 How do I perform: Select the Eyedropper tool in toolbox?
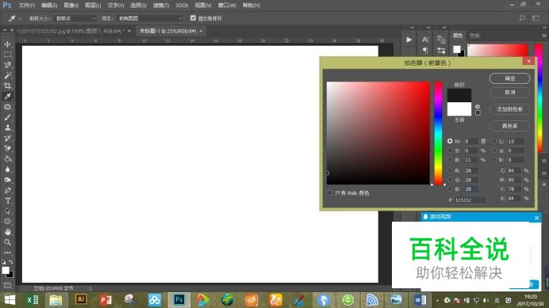[7, 97]
